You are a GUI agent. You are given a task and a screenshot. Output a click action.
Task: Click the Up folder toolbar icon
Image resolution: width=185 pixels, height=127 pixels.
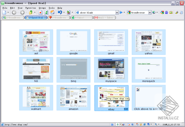[x=31, y=12]
